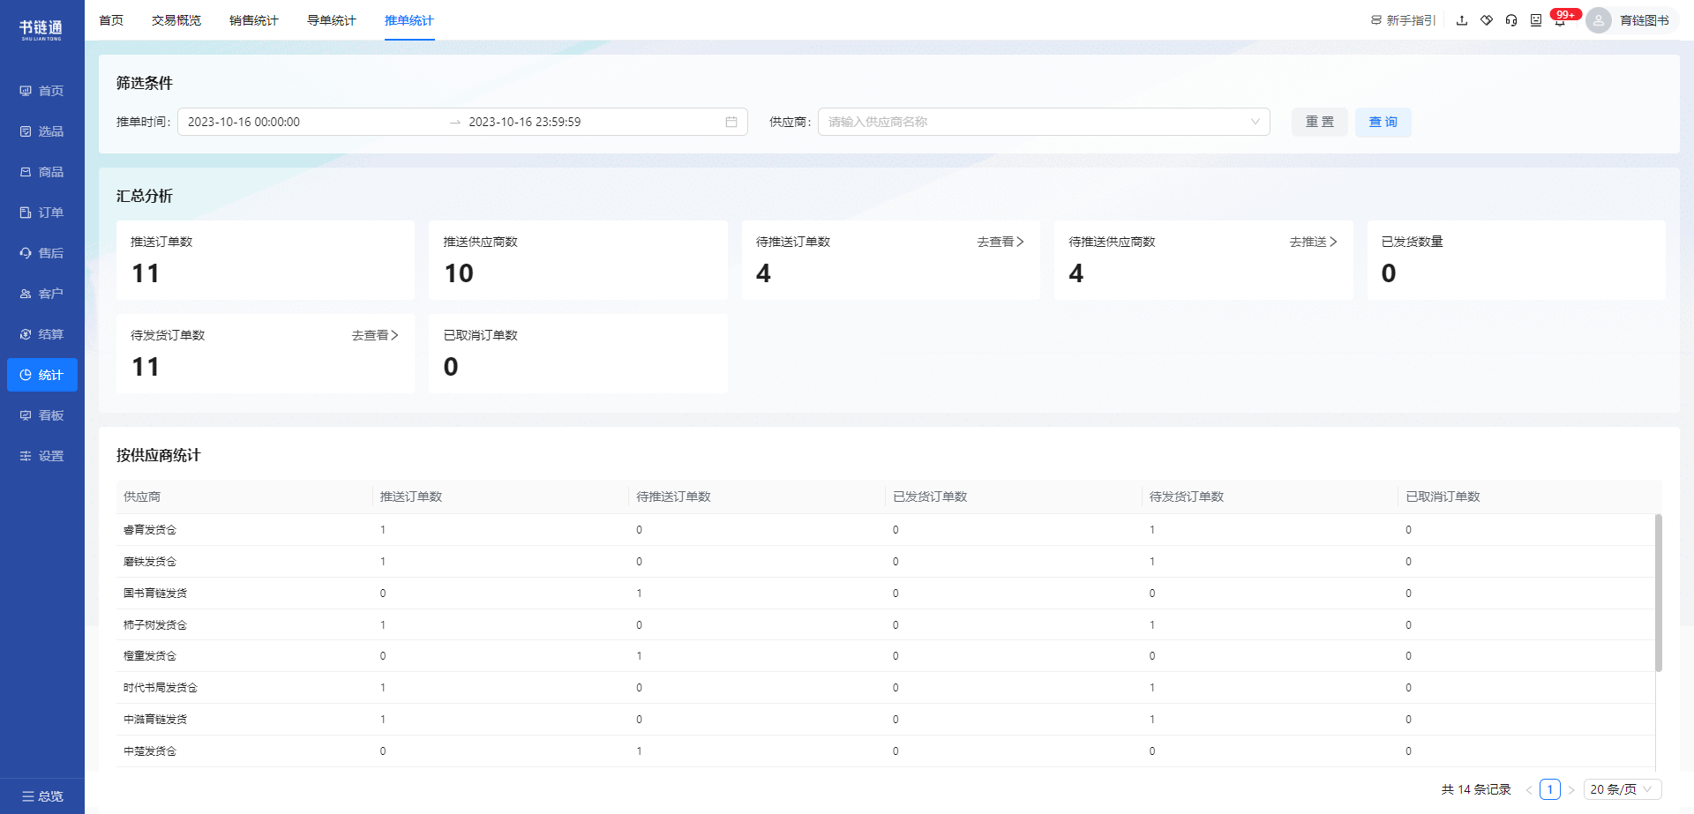The image size is (1694, 814).
Task: Click the 已取消订单数 card value 0
Action: tap(451, 367)
